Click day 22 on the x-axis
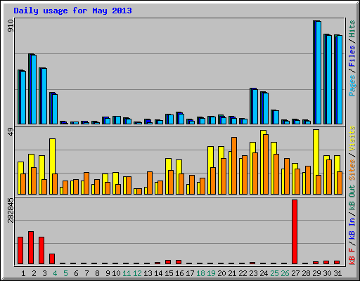This screenshot has width=360, height=281. pyautogui.click(x=243, y=273)
